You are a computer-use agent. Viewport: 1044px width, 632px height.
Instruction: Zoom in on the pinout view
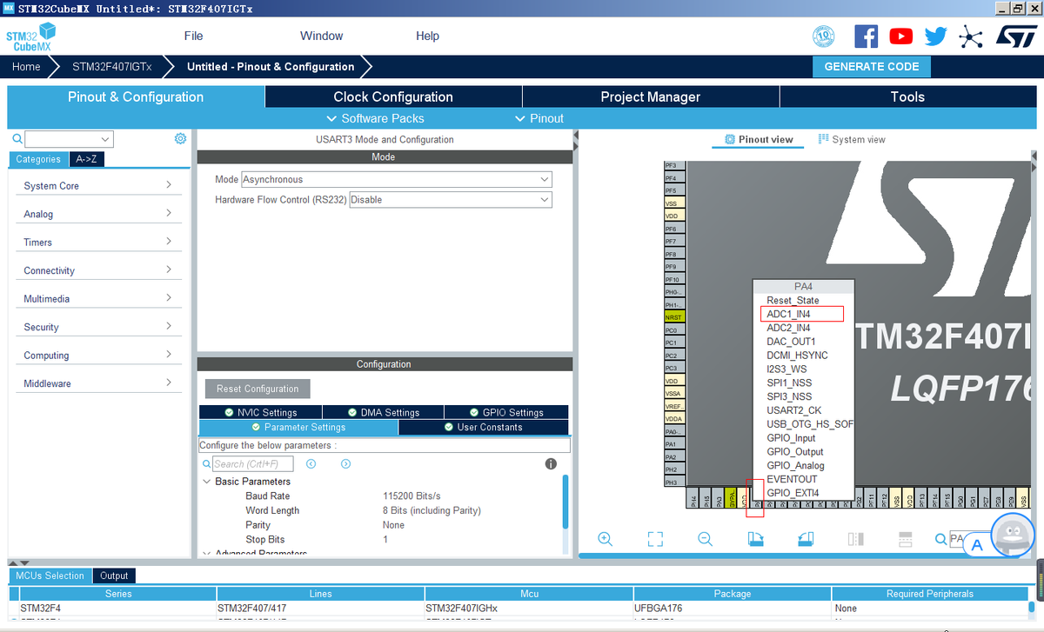[x=606, y=539]
